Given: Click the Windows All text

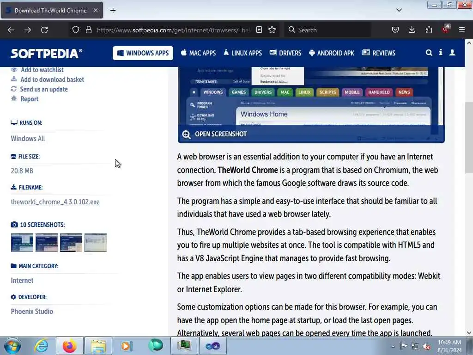Looking at the screenshot, I should (x=28, y=139).
